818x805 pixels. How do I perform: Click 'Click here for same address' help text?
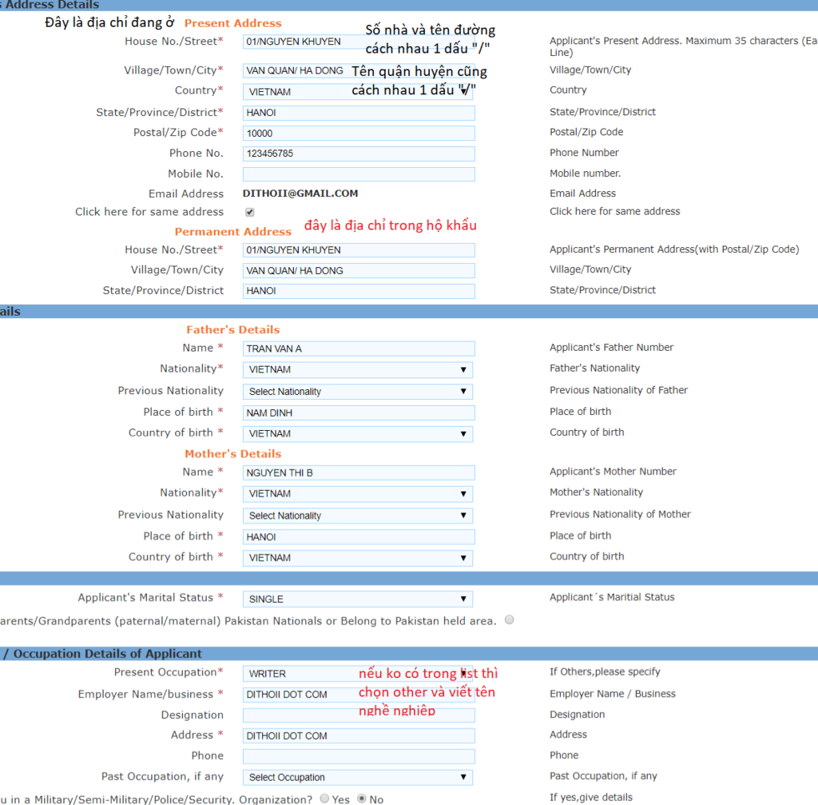coord(614,211)
